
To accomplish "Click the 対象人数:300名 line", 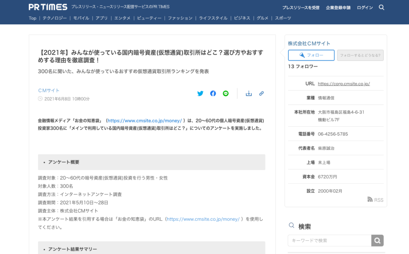I will [x=56, y=186].
